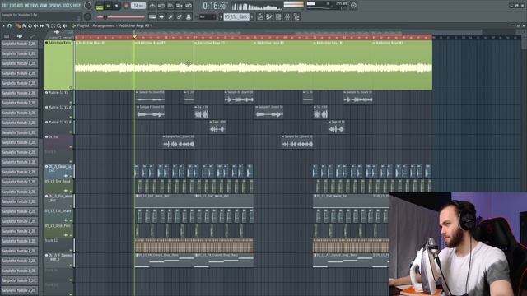Click the arrow icon beside the keyboard icon
527x296 pixels.
pyautogui.click(x=161, y=16)
